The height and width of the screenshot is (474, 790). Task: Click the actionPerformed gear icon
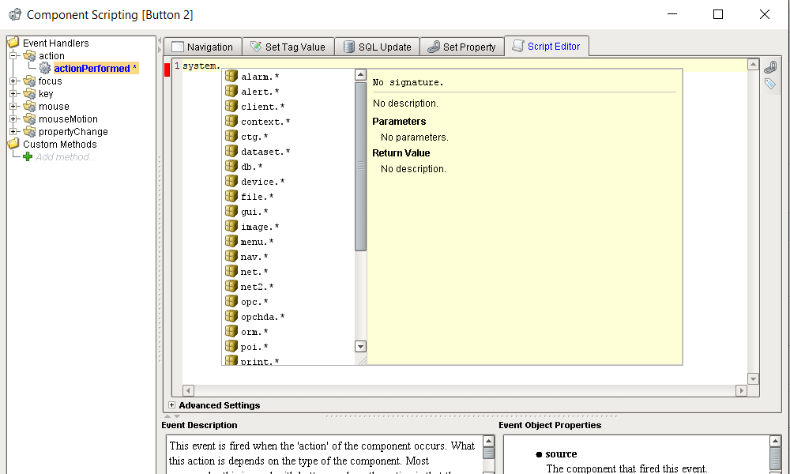click(x=45, y=68)
